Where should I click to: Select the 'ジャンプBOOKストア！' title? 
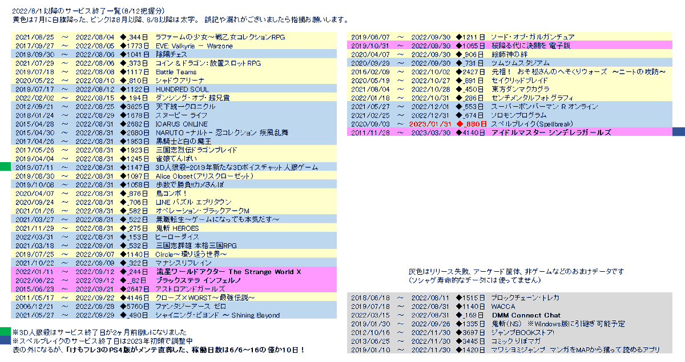point(522,332)
